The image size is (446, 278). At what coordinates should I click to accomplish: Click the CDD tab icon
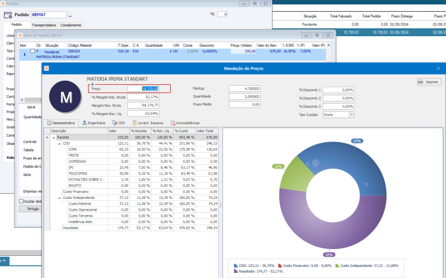(x=114, y=123)
